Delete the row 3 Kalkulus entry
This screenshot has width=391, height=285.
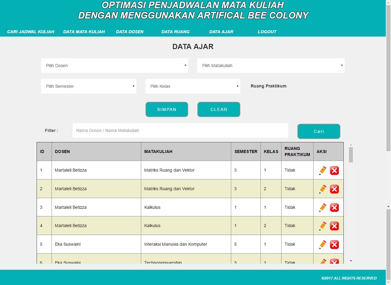tap(334, 208)
